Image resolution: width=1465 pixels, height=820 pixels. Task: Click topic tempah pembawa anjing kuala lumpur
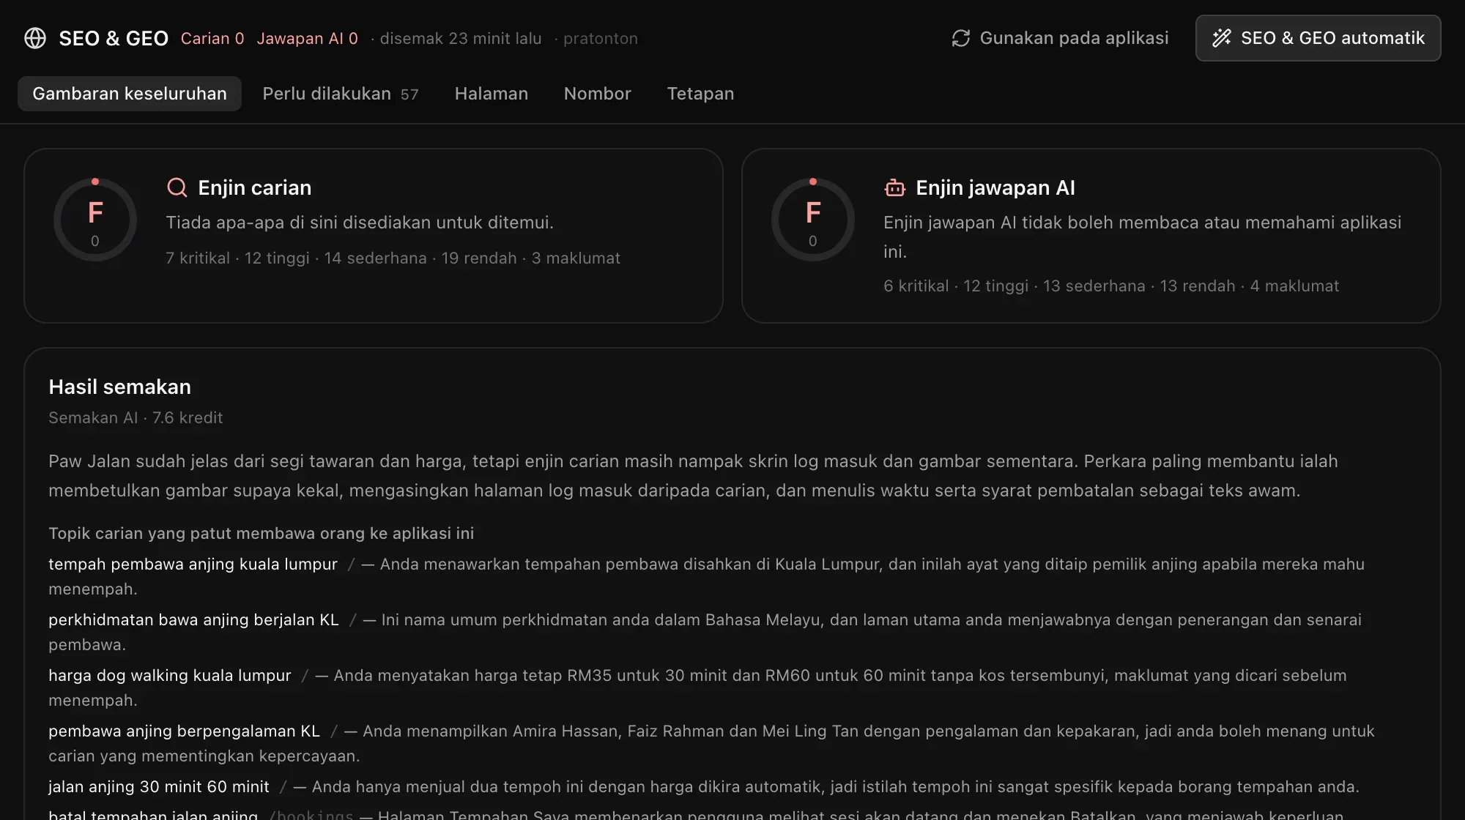point(193,564)
